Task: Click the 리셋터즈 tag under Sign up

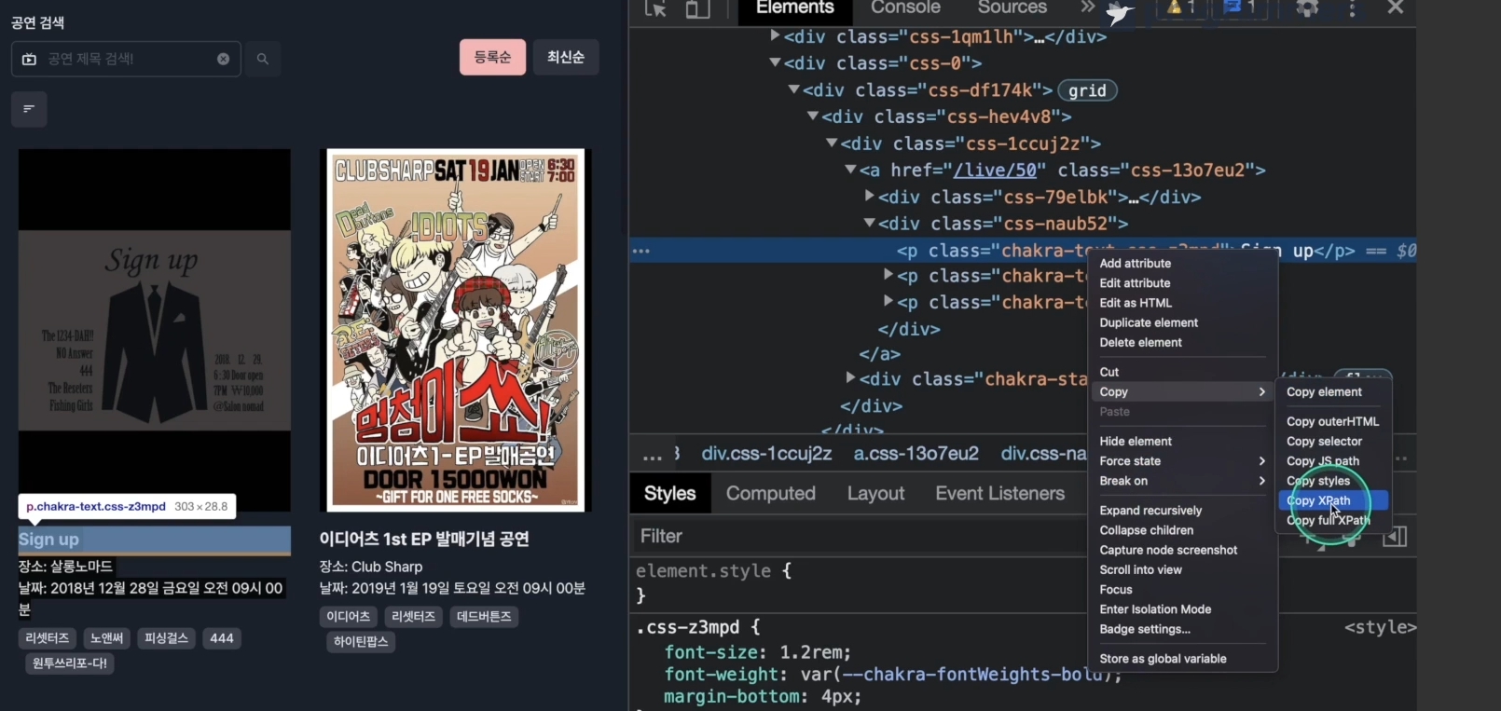Action: [x=48, y=638]
